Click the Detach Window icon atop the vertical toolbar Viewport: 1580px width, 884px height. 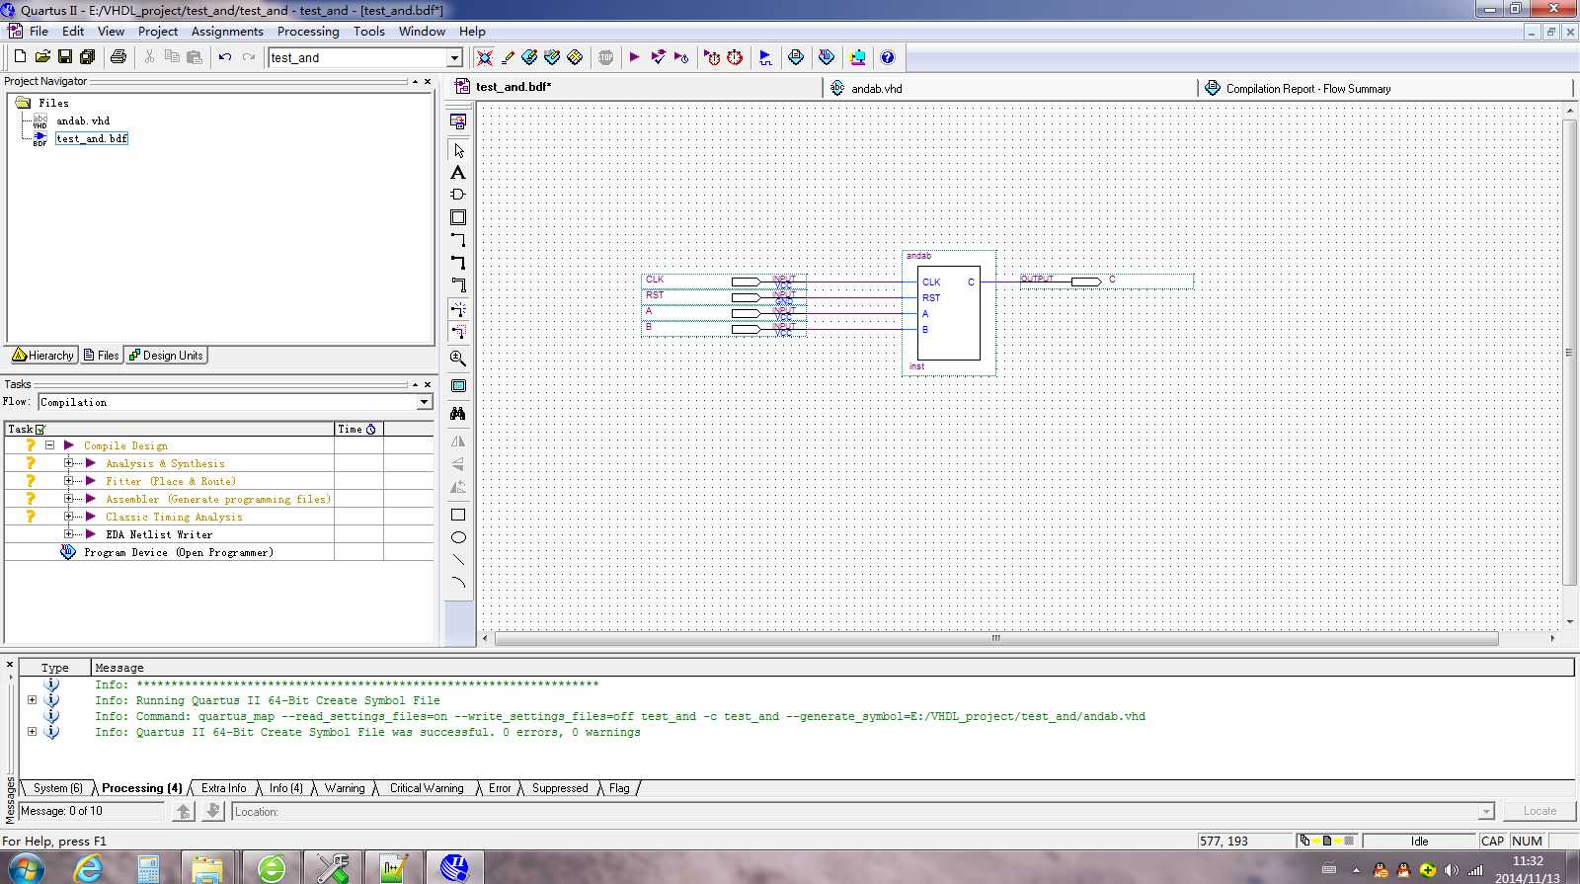point(458,121)
